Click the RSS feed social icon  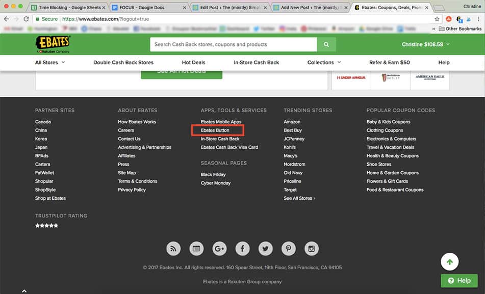pyautogui.click(x=173, y=249)
